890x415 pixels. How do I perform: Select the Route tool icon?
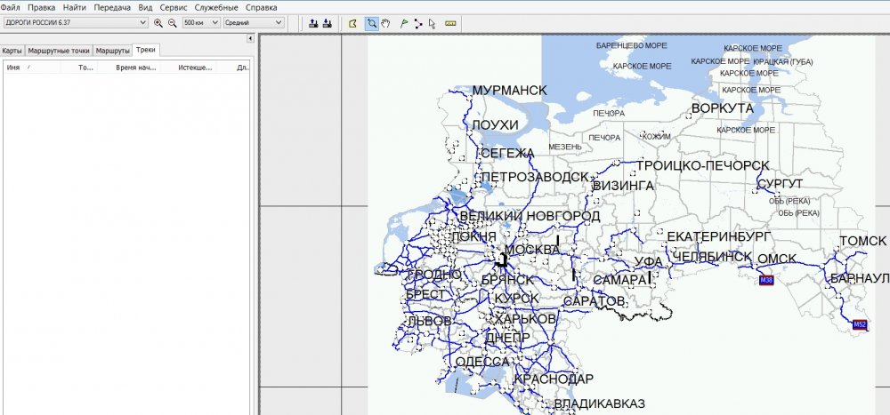pos(418,22)
